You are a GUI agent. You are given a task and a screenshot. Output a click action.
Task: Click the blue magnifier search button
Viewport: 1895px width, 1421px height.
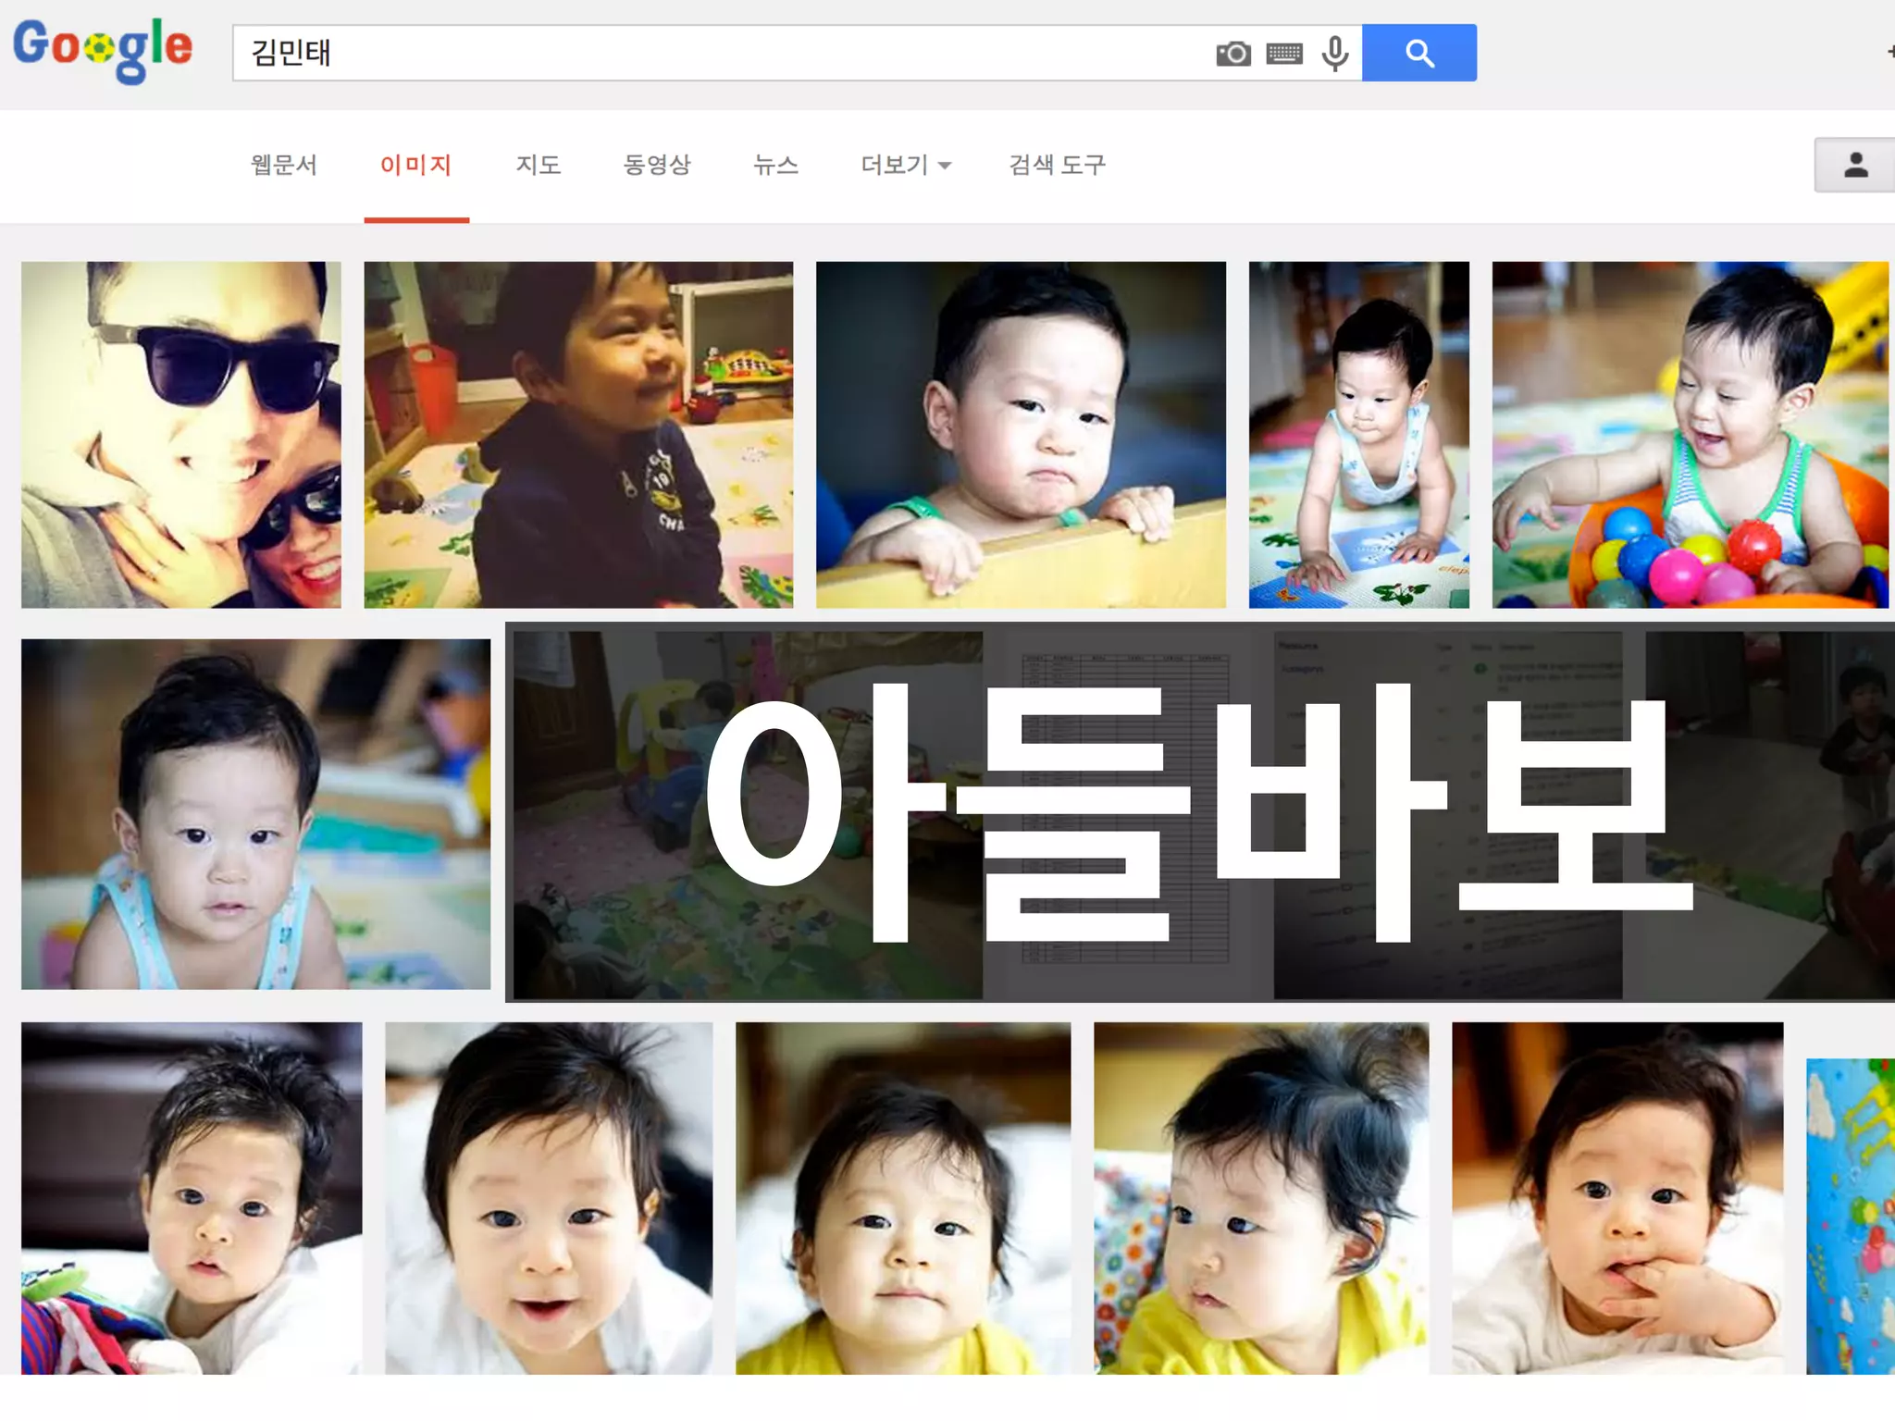(1419, 53)
